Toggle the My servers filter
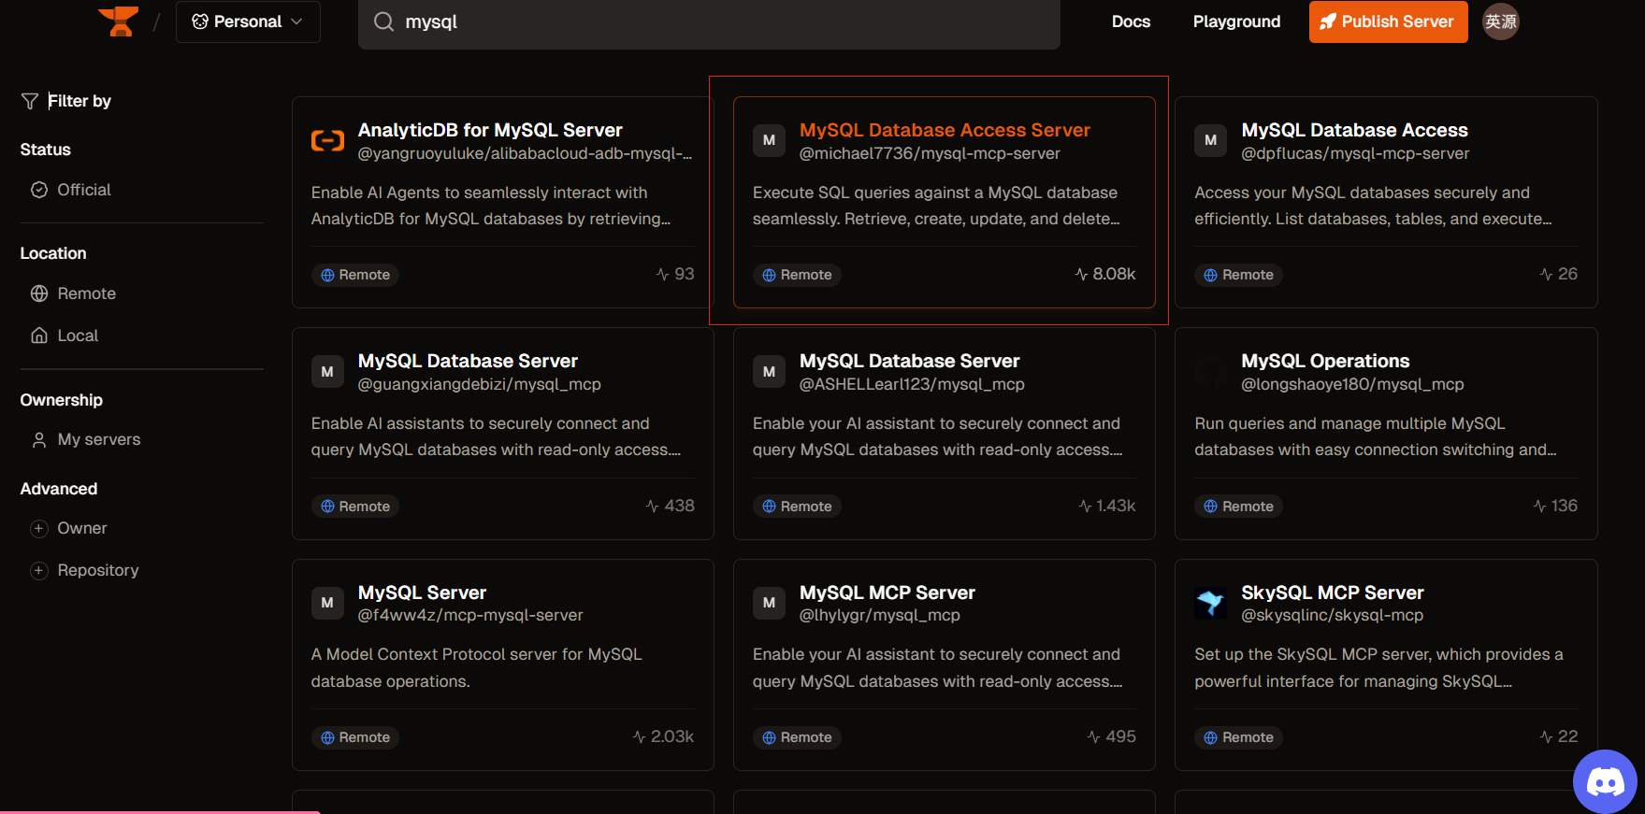This screenshot has height=814, width=1645. tap(86, 439)
